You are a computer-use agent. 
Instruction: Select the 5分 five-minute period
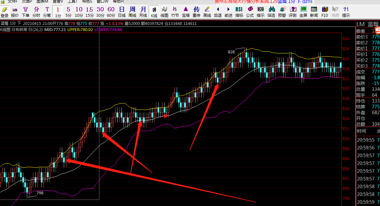point(68,12)
